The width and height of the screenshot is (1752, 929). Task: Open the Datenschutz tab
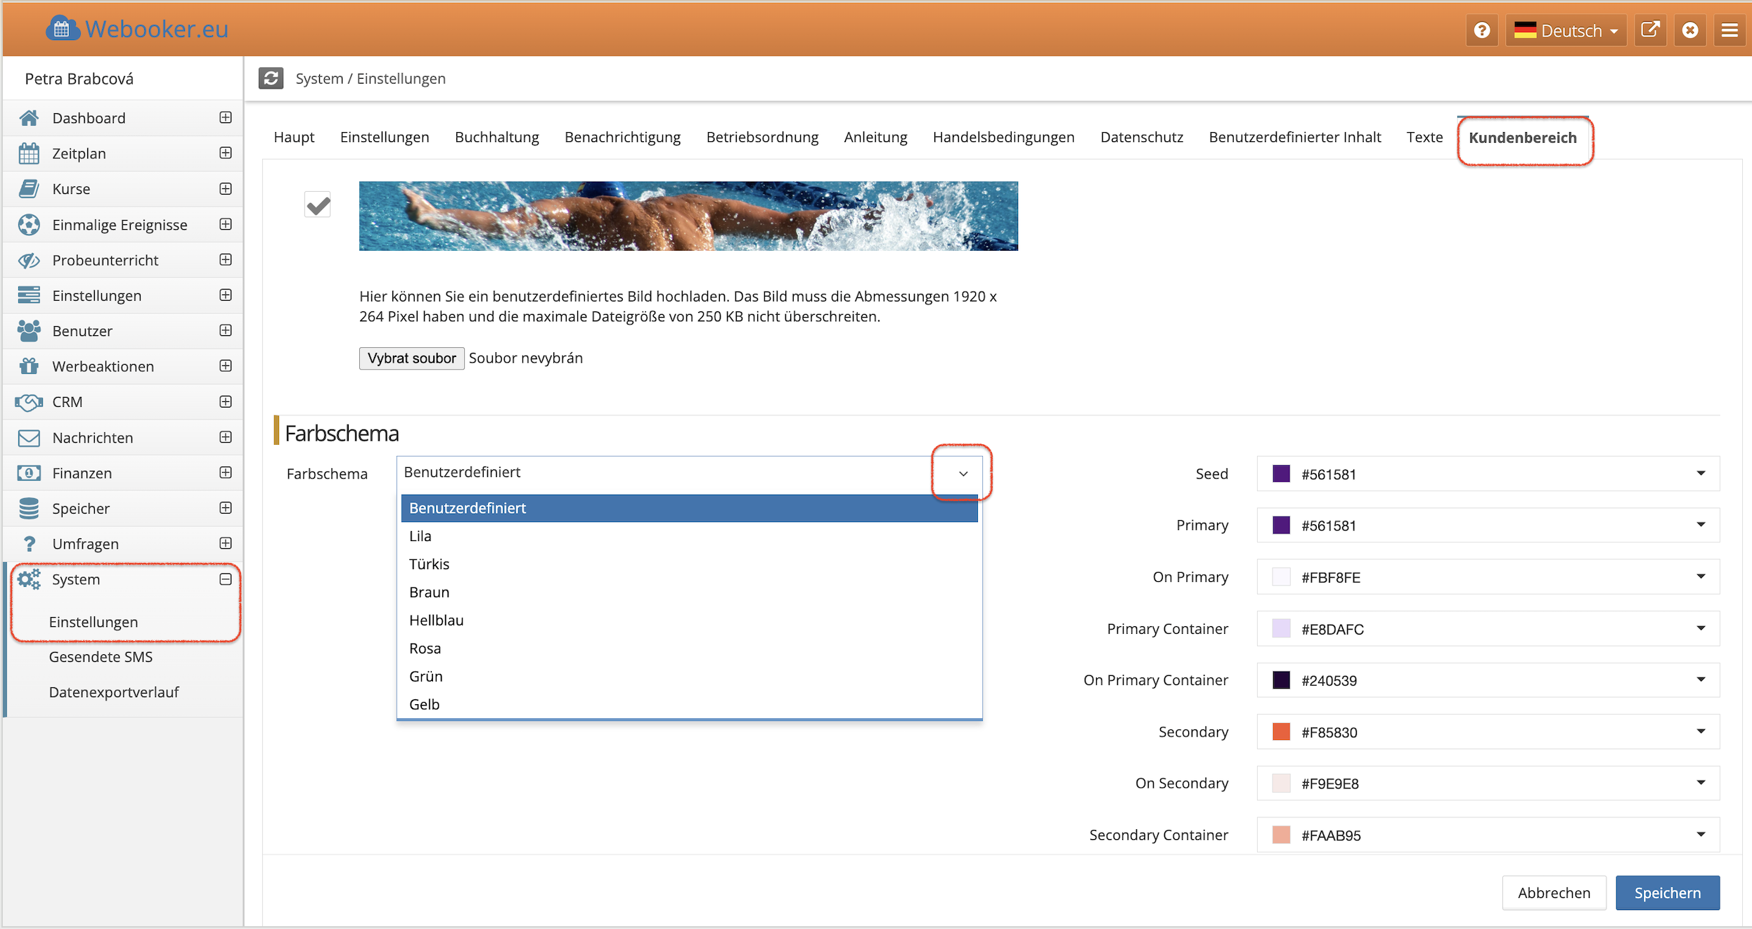1141,137
